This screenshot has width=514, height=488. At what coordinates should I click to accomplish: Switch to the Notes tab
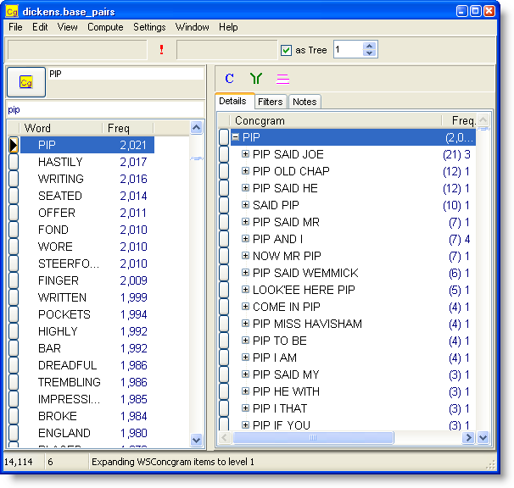304,102
